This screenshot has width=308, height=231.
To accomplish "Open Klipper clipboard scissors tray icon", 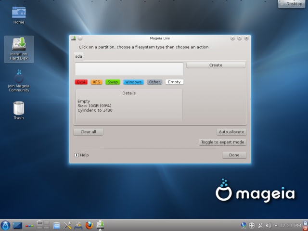I will pyautogui.click(x=260, y=226).
